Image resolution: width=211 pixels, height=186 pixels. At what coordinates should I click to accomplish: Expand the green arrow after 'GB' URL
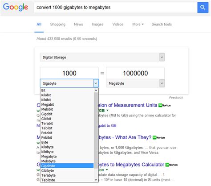click(108, 111)
